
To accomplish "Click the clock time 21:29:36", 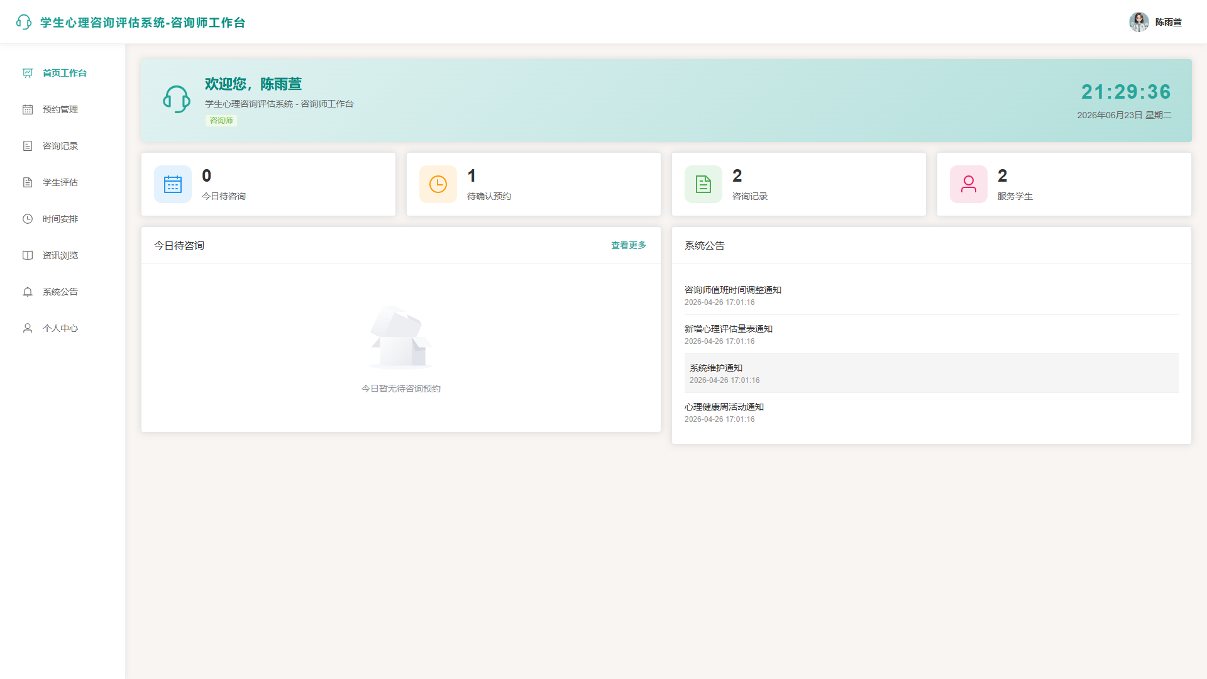I will click(1126, 92).
